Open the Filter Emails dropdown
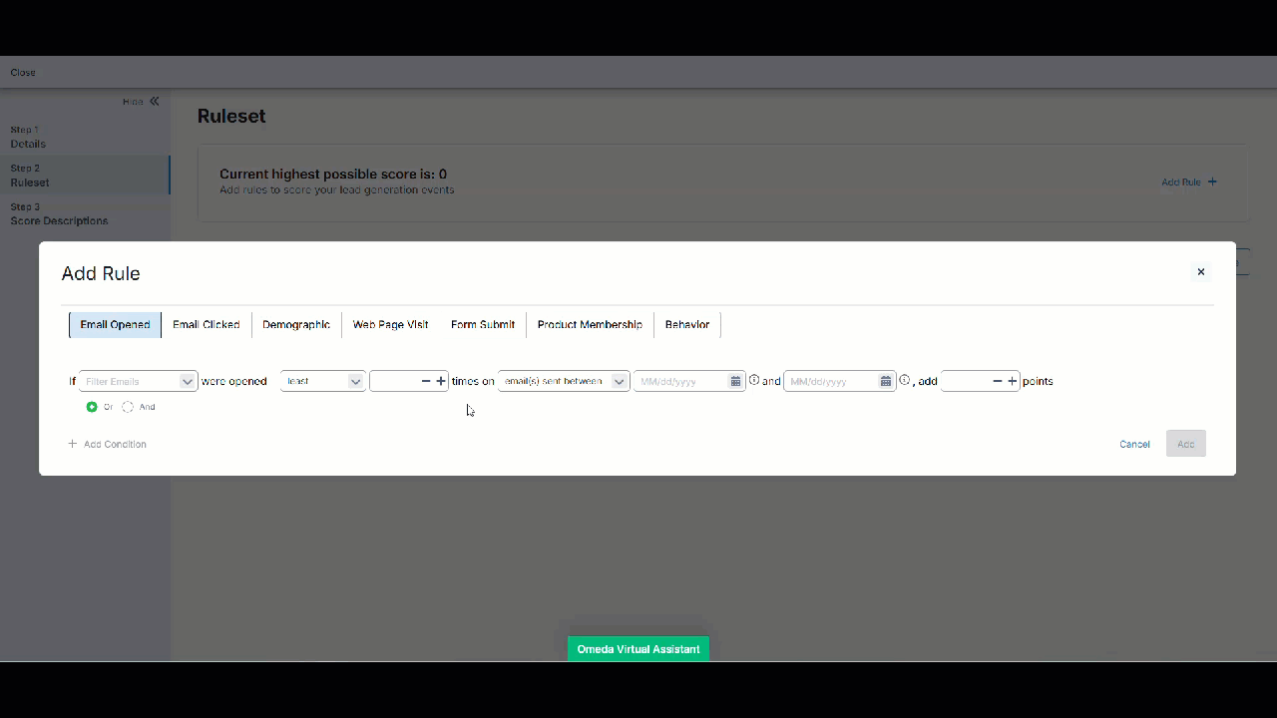1277x718 pixels. click(x=137, y=380)
